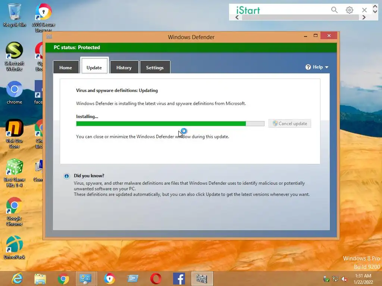Select the chrome desktop shortcut
Viewport: 382px width, 286px height.
[15, 92]
